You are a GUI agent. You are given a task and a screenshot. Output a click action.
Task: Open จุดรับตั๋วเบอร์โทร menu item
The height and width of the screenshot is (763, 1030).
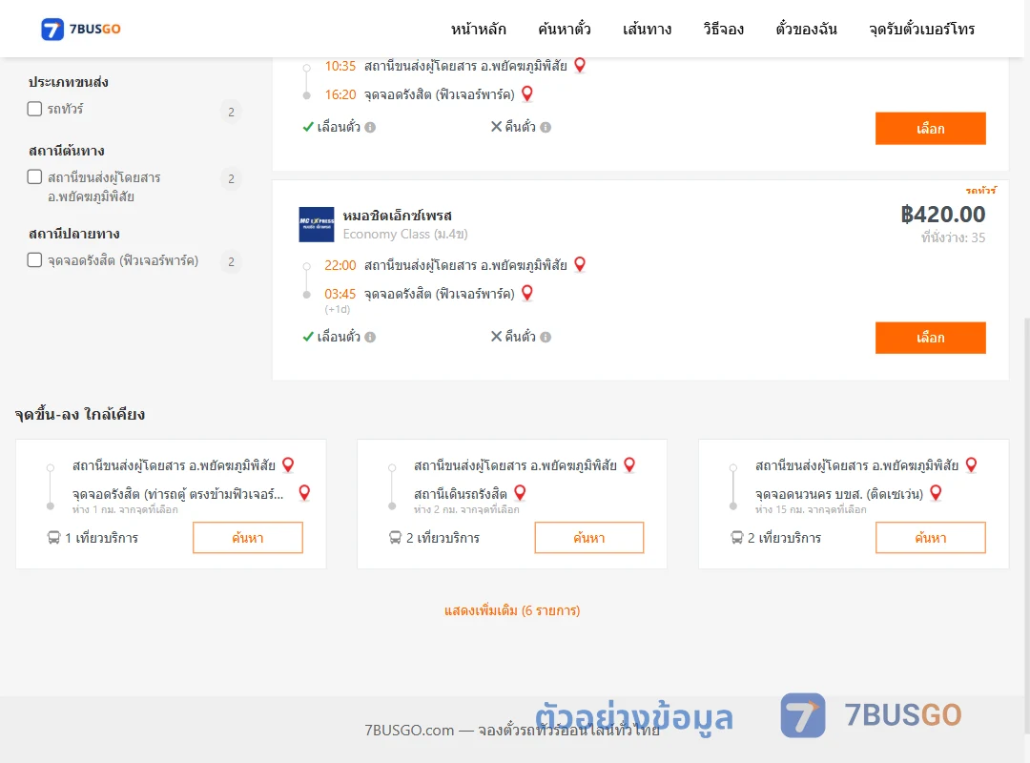coord(921,29)
